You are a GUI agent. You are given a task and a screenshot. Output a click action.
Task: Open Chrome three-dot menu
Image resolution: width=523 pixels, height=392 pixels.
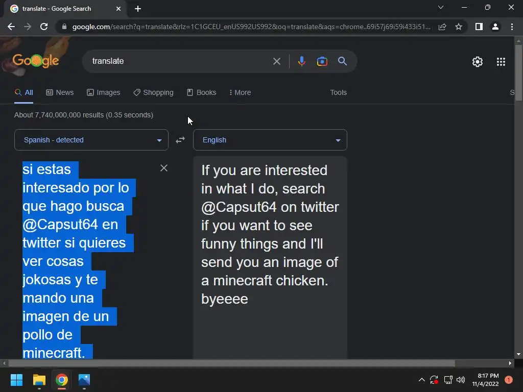(512, 27)
